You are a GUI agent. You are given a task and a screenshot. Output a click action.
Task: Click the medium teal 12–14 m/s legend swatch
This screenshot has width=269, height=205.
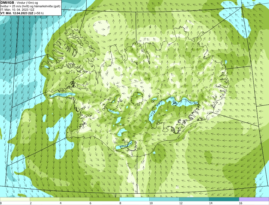(x=194, y=199)
